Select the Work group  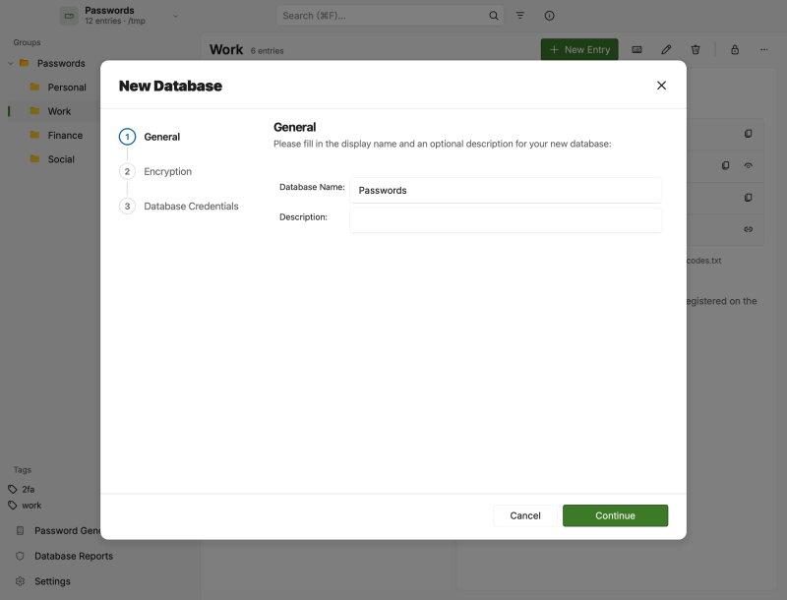59,111
